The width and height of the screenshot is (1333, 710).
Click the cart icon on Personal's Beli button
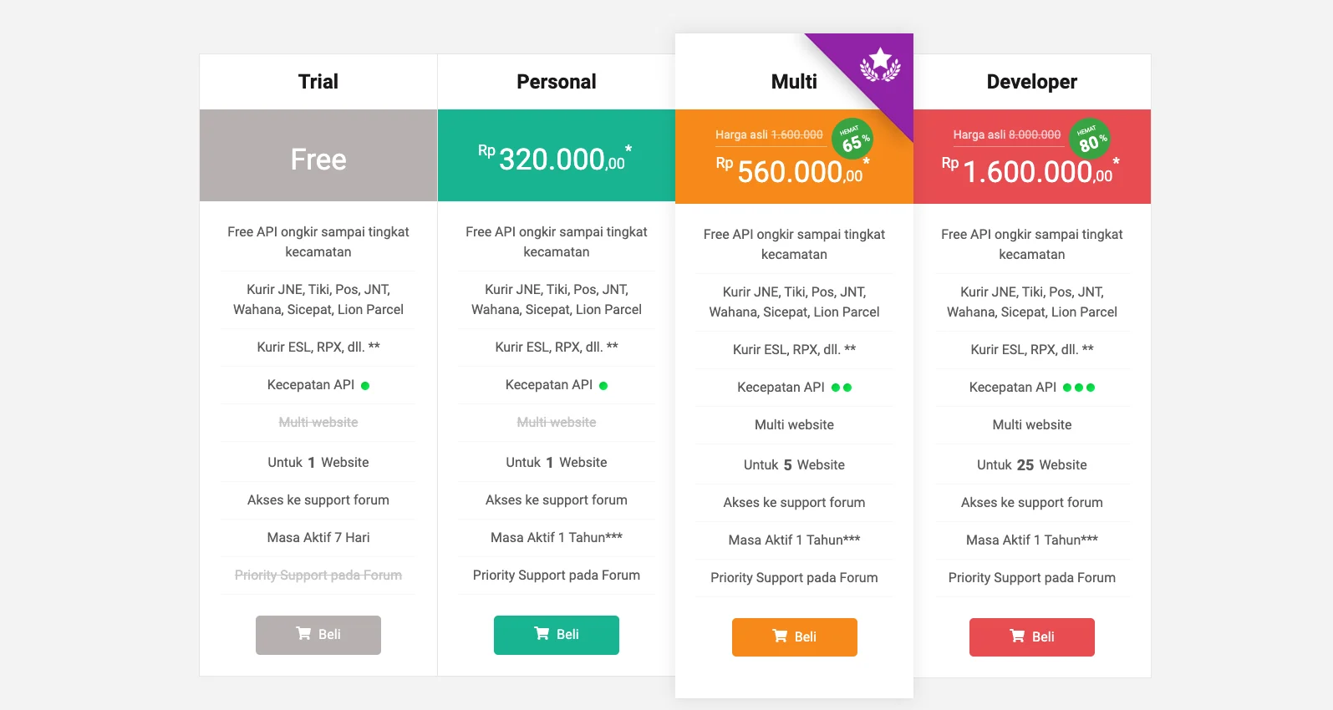(542, 633)
